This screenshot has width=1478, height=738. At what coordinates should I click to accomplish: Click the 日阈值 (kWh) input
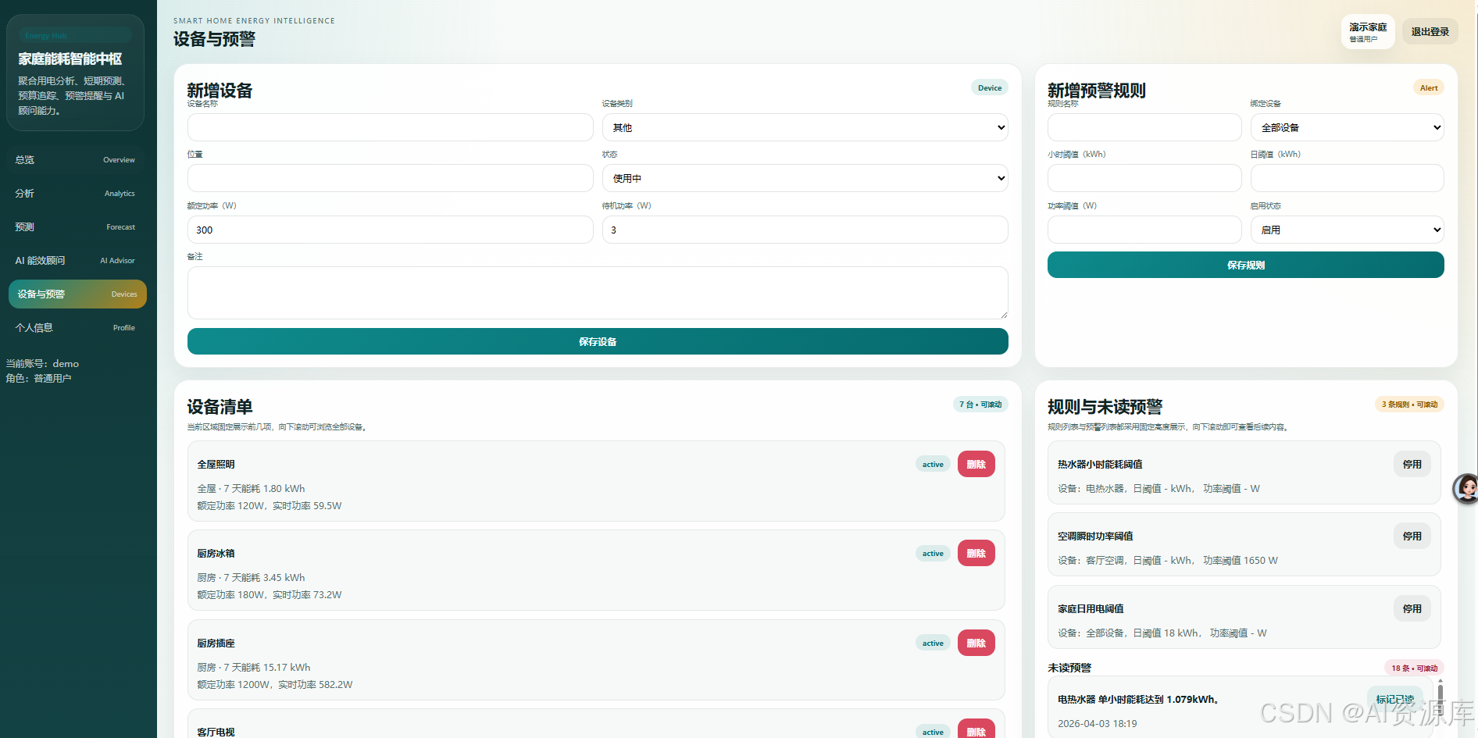coord(1347,178)
